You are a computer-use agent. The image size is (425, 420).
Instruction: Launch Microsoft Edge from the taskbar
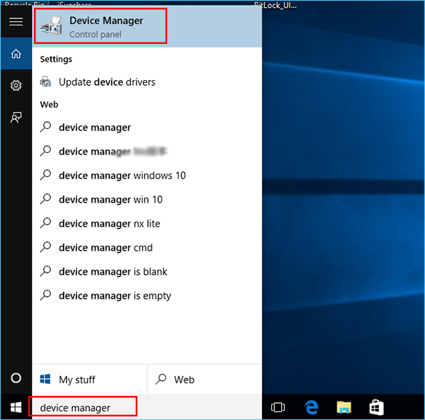click(x=311, y=407)
